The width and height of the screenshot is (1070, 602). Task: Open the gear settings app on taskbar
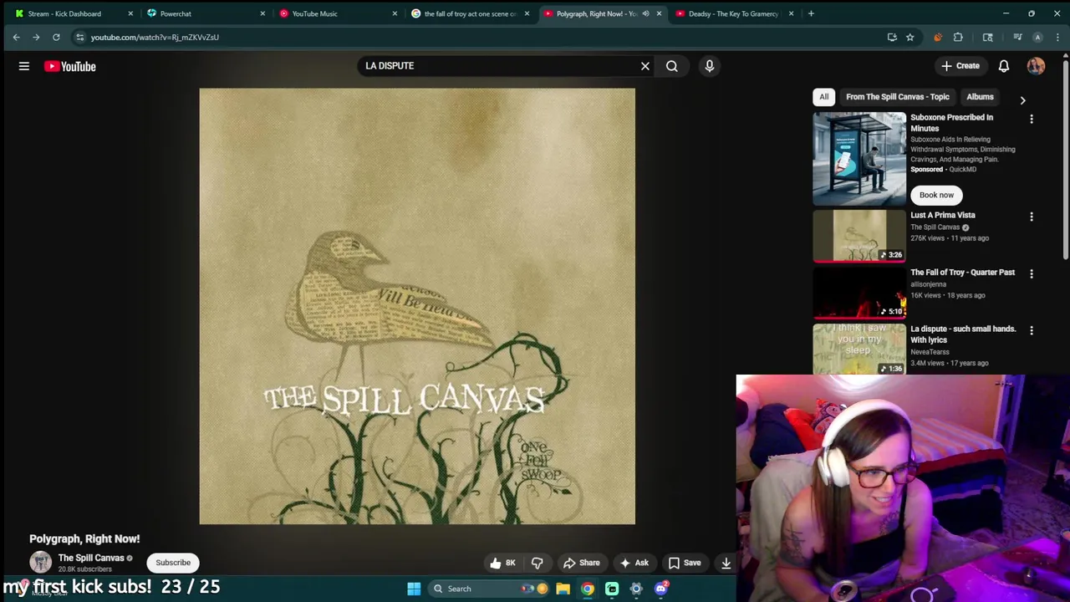[636, 589]
